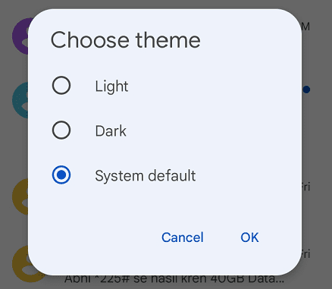Screen dimensions: 332x289
Task: Click the dimmed background above the dialog
Action: (166, 4)
